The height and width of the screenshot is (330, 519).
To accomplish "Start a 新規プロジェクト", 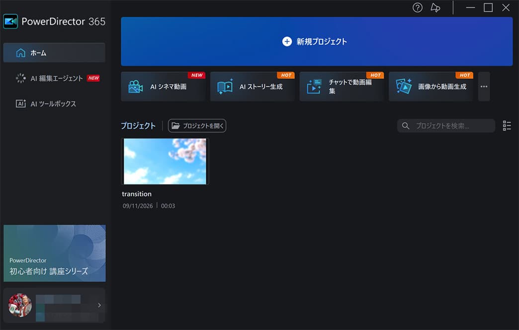I will (317, 41).
